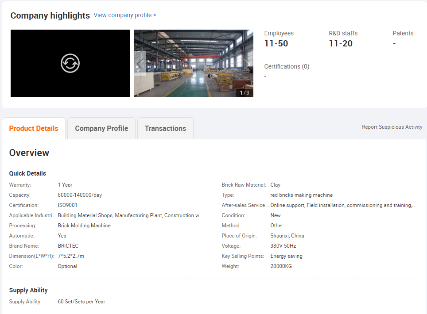The height and width of the screenshot is (314, 427).
Task: Select Brick Raw Material value Clay
Action: (276, 185)
